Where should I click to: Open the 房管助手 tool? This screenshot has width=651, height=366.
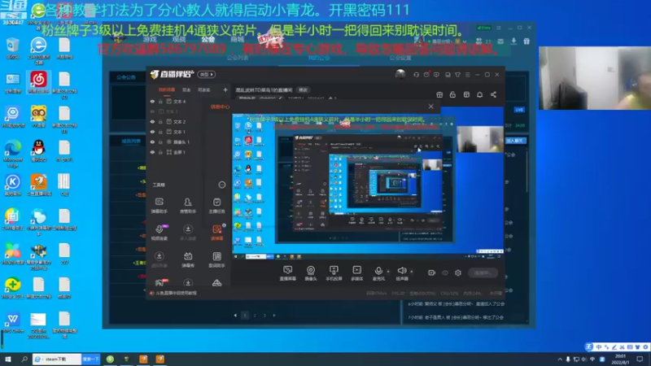coord(188,206)
